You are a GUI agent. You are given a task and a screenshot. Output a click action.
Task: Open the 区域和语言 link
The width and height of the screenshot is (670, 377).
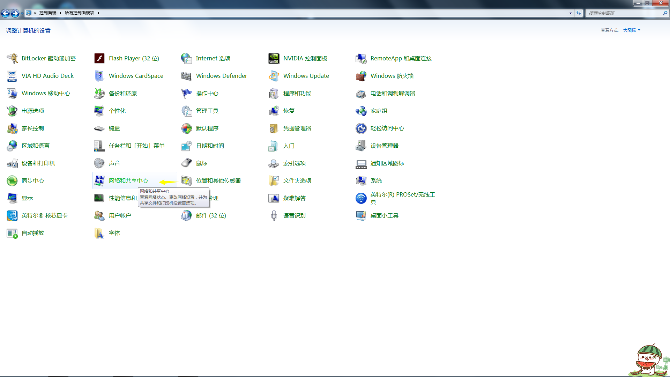point(36,146)
